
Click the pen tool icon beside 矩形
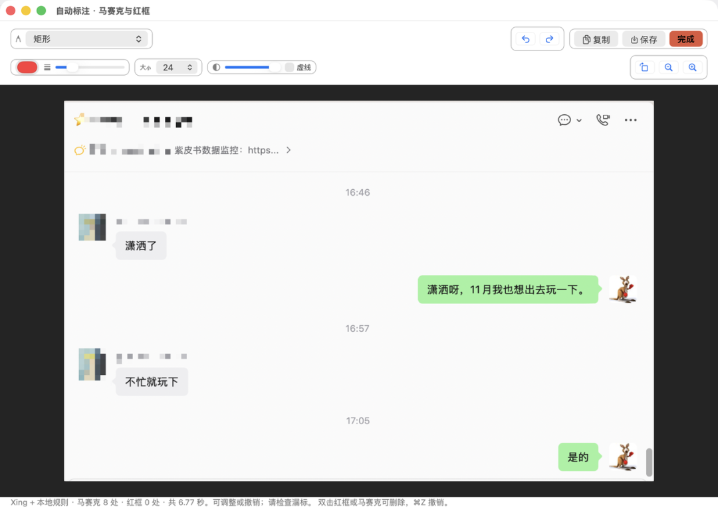coord(19,39)
